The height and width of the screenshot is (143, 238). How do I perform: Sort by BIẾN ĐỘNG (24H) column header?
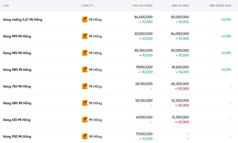point(220,6)
